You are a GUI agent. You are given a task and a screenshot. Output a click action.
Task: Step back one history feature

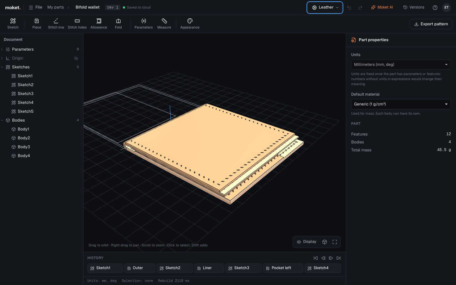[x=323, y=258]
